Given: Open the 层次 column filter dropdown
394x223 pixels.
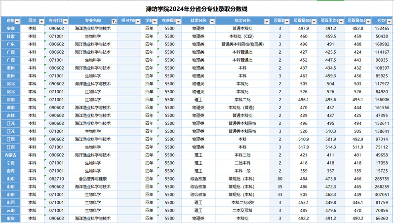Looking at the screenshot, I should point(40,21).
